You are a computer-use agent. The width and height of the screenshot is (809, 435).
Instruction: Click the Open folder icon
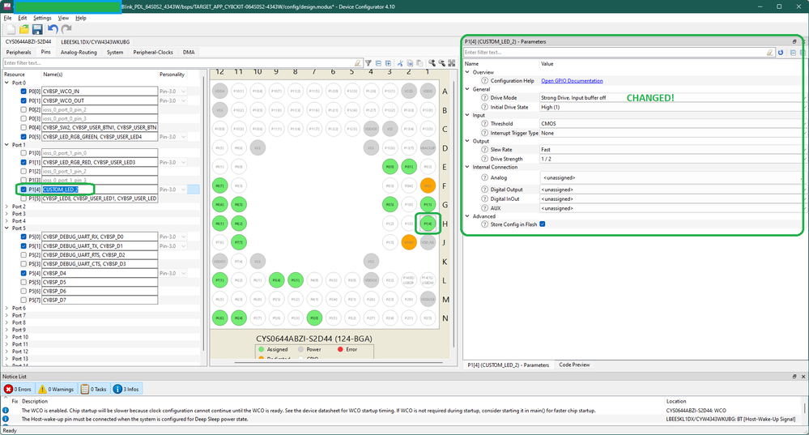click(23, 29)
